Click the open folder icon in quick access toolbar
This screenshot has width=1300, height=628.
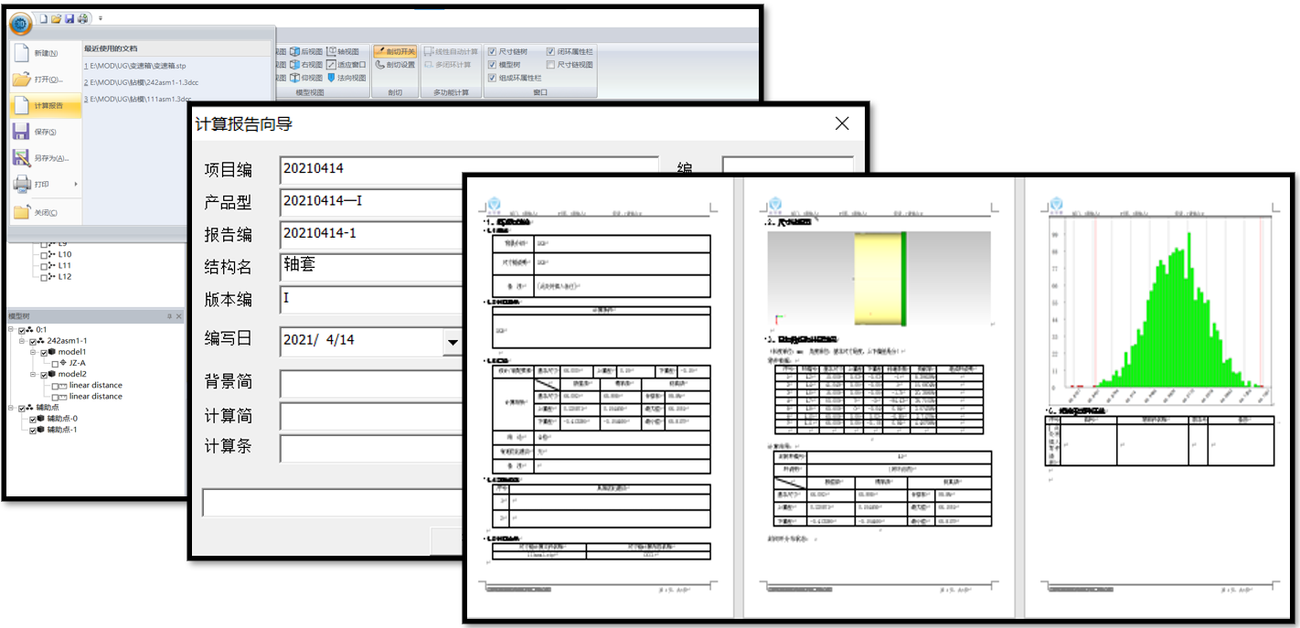tap(56, 18)
